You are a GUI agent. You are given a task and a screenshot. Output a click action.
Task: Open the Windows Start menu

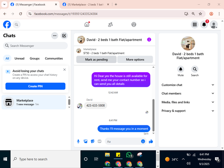pos(5,159)
